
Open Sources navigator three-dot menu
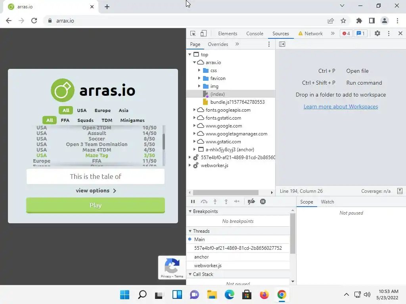coord(269,44)
